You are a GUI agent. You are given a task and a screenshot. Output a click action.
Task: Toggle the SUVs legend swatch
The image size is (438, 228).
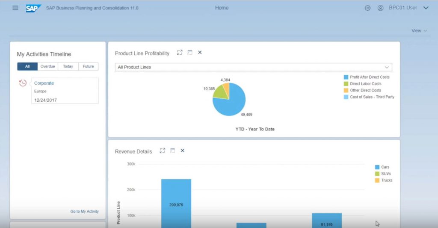click(377, 174)
